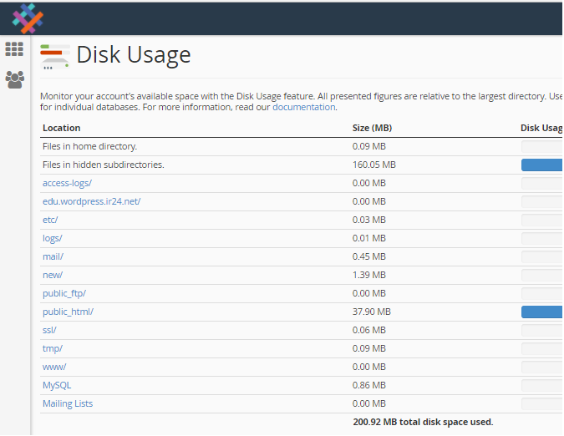
Task: Open edu.wordpress.ir24.net/ directory
Action: (91, 201)
